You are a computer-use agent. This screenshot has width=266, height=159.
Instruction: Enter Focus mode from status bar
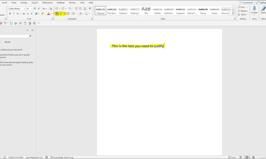click(232, 157)
